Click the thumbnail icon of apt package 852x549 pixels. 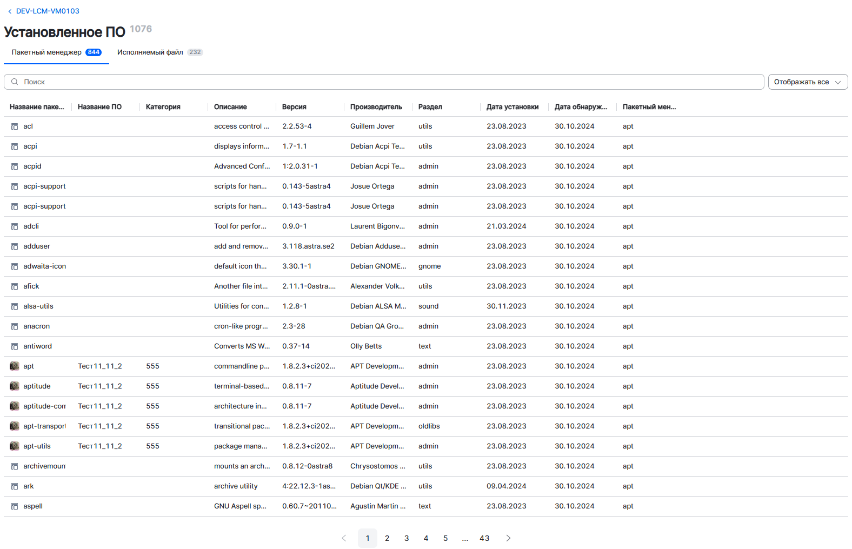click(15, 366)
